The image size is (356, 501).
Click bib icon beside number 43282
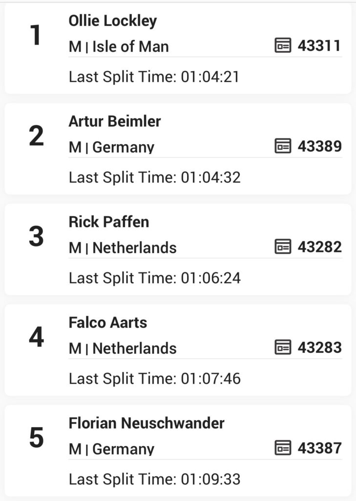(x=283, y=247)
